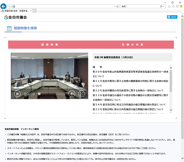Play the committee video
184x162 pixels.
click(x=17, y=94)
